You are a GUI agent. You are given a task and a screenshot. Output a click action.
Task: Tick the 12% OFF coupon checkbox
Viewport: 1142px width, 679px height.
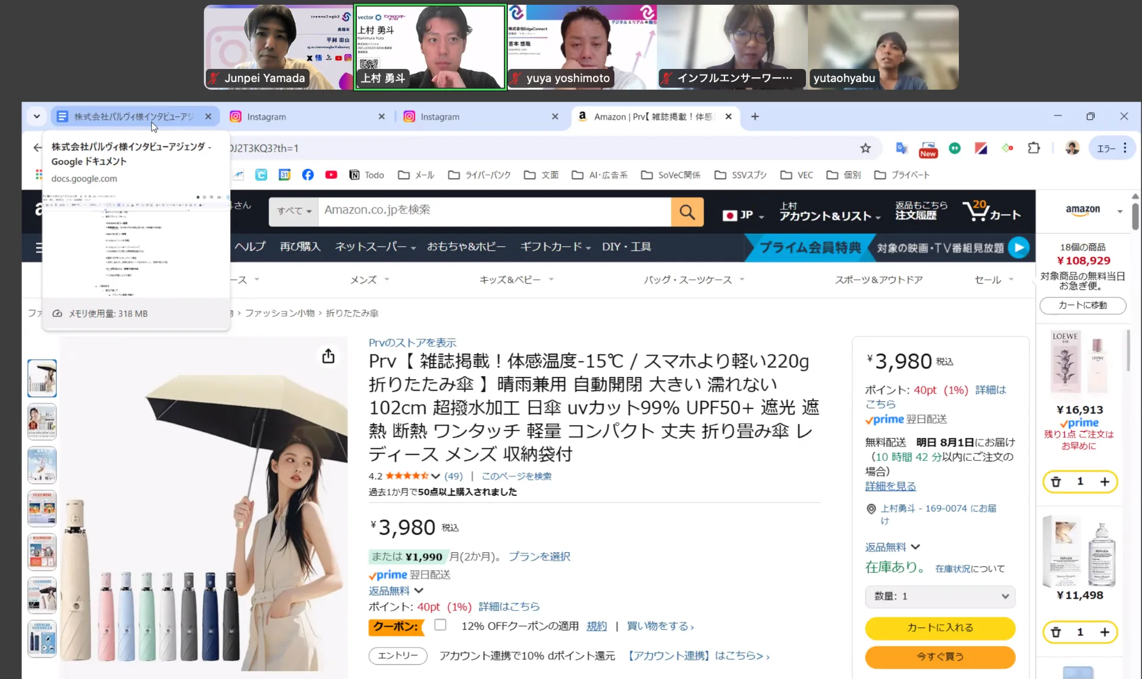(x=440, y=625)
